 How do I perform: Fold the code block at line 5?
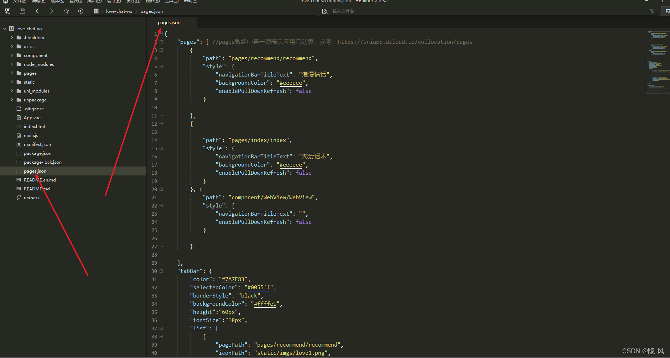pos(161,66)
